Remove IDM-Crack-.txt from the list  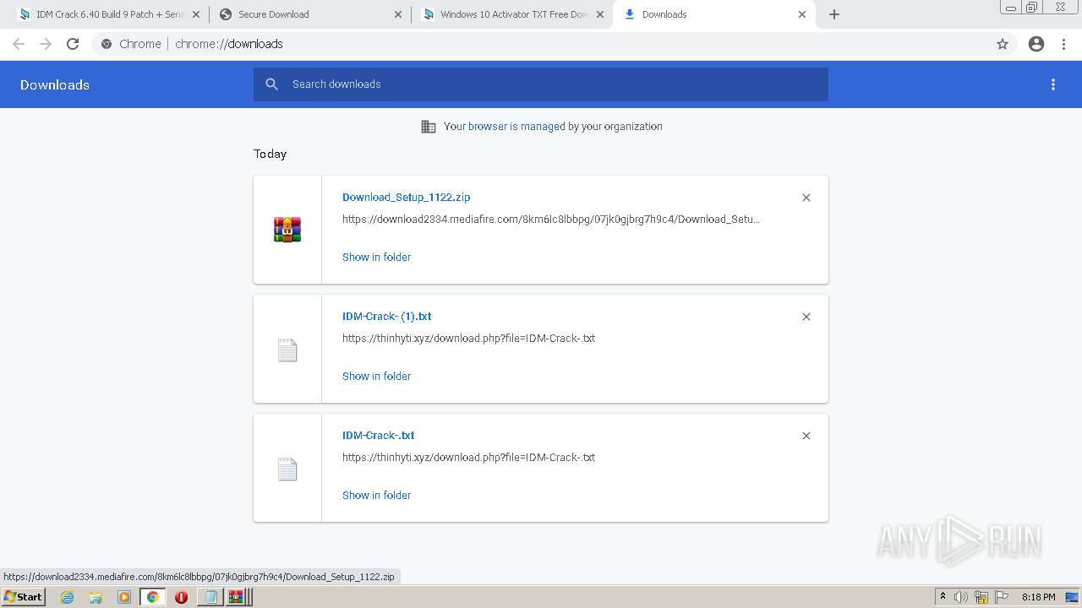806,436
